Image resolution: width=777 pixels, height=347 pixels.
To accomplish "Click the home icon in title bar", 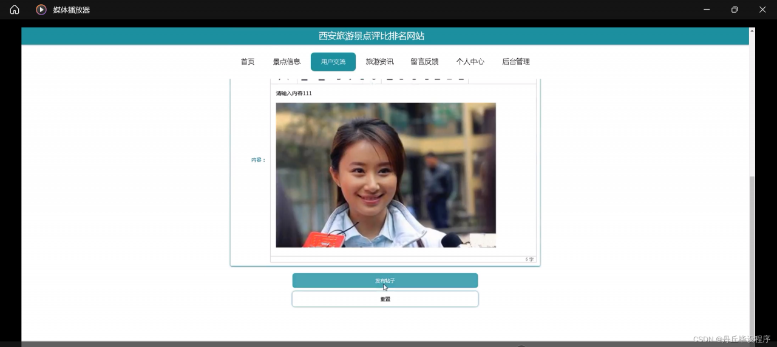I will [15, 10].
